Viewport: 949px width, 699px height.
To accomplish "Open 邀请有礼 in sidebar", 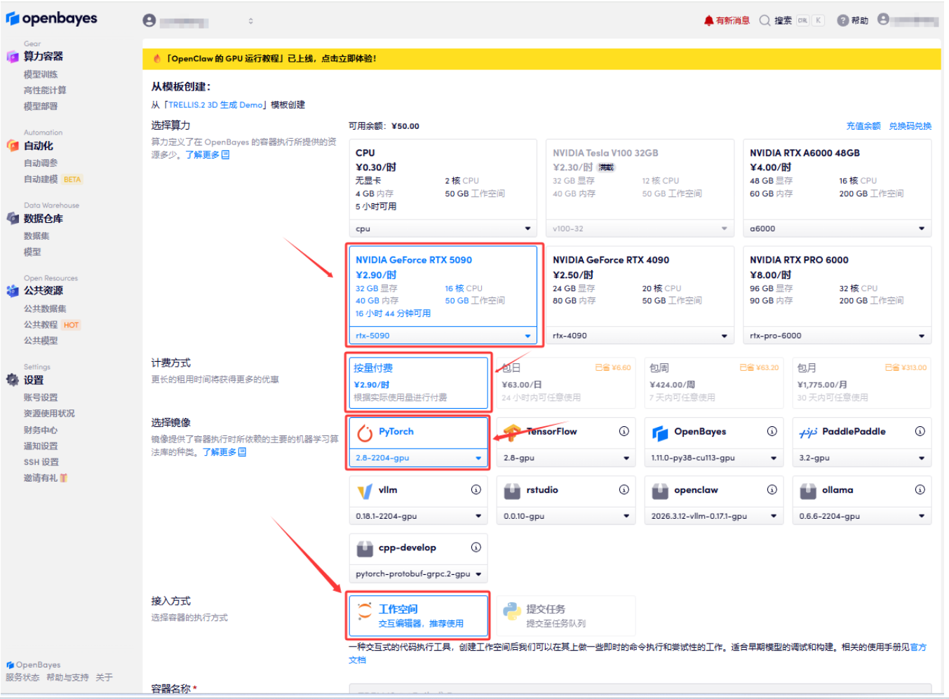I will (x=46, y=478).
